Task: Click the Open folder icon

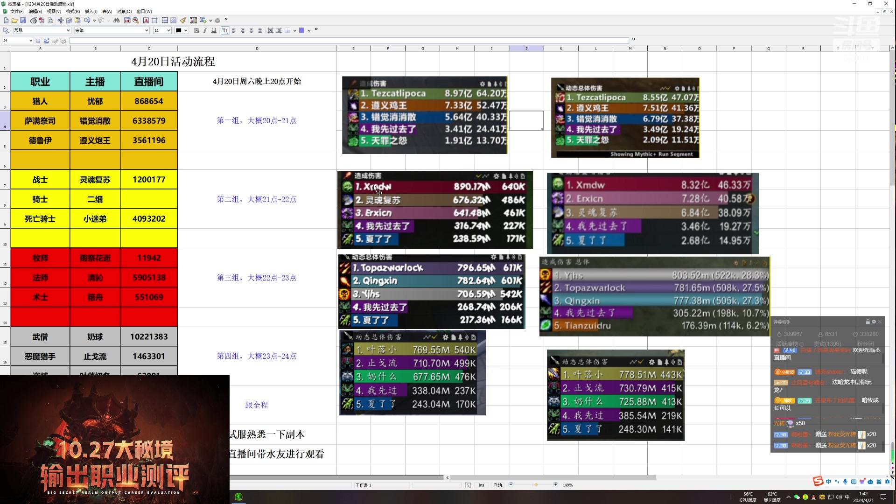Action: click(x=14, y=21)
